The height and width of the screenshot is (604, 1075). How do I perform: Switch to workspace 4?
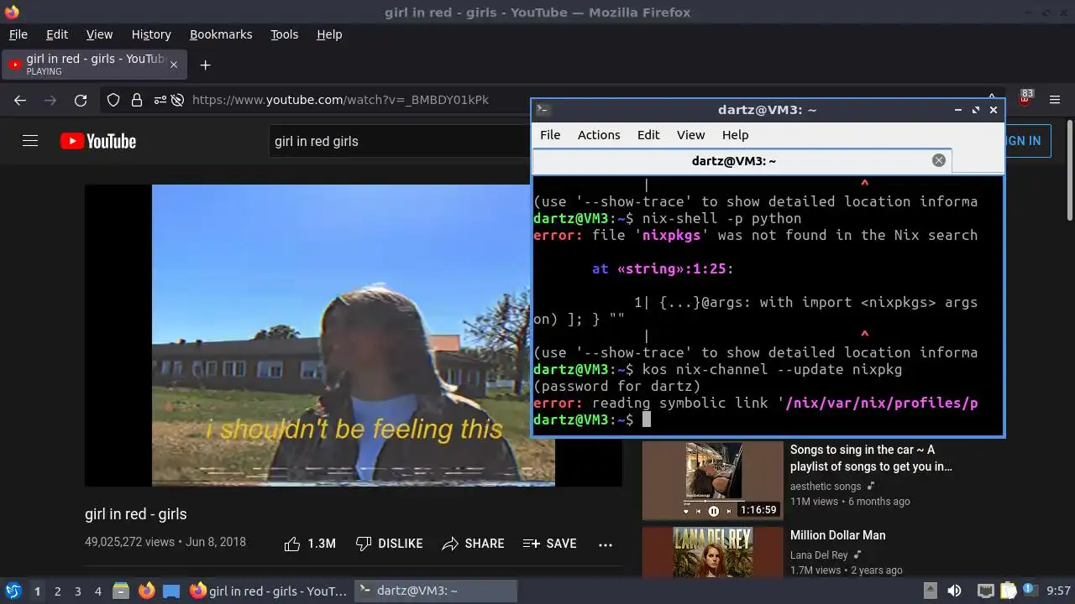tap(97, 591)
